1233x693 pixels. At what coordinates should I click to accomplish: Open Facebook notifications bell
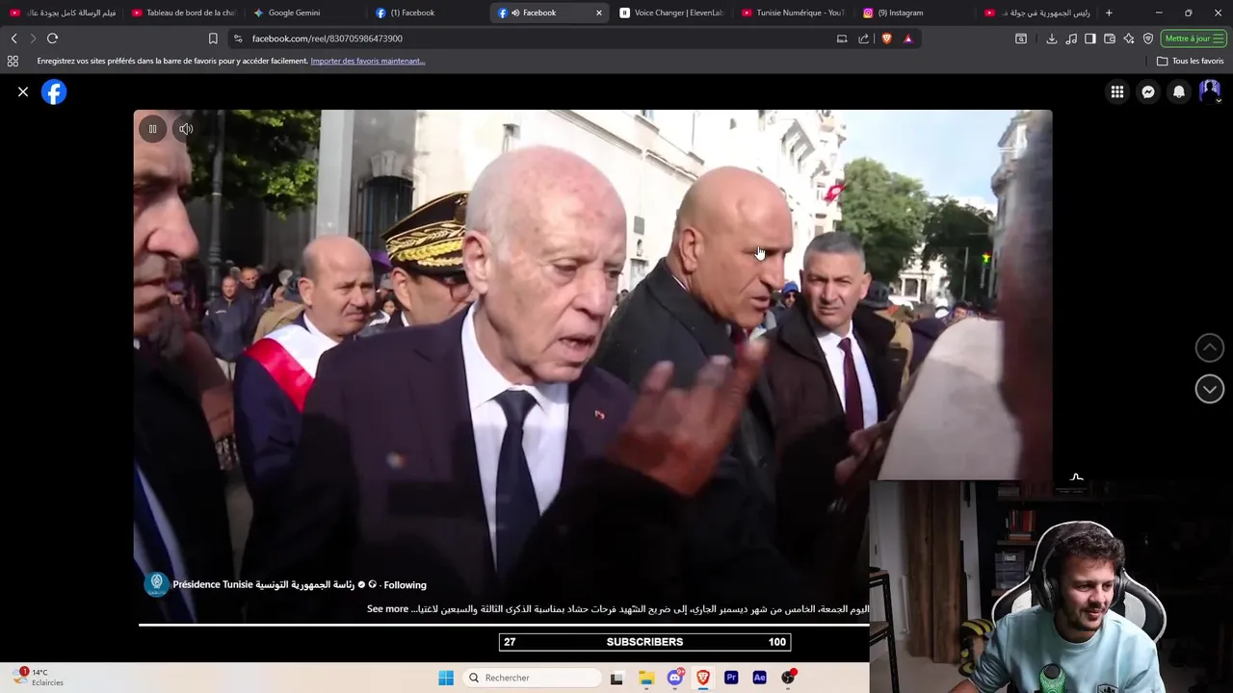coord(1179,91)
